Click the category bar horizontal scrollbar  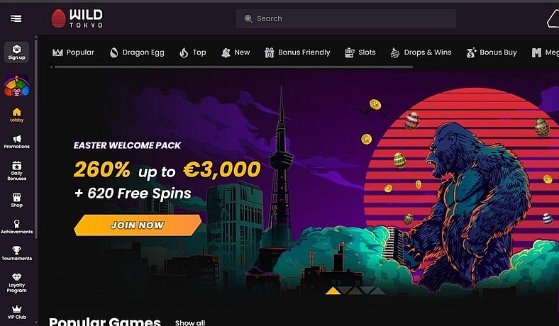232,67
